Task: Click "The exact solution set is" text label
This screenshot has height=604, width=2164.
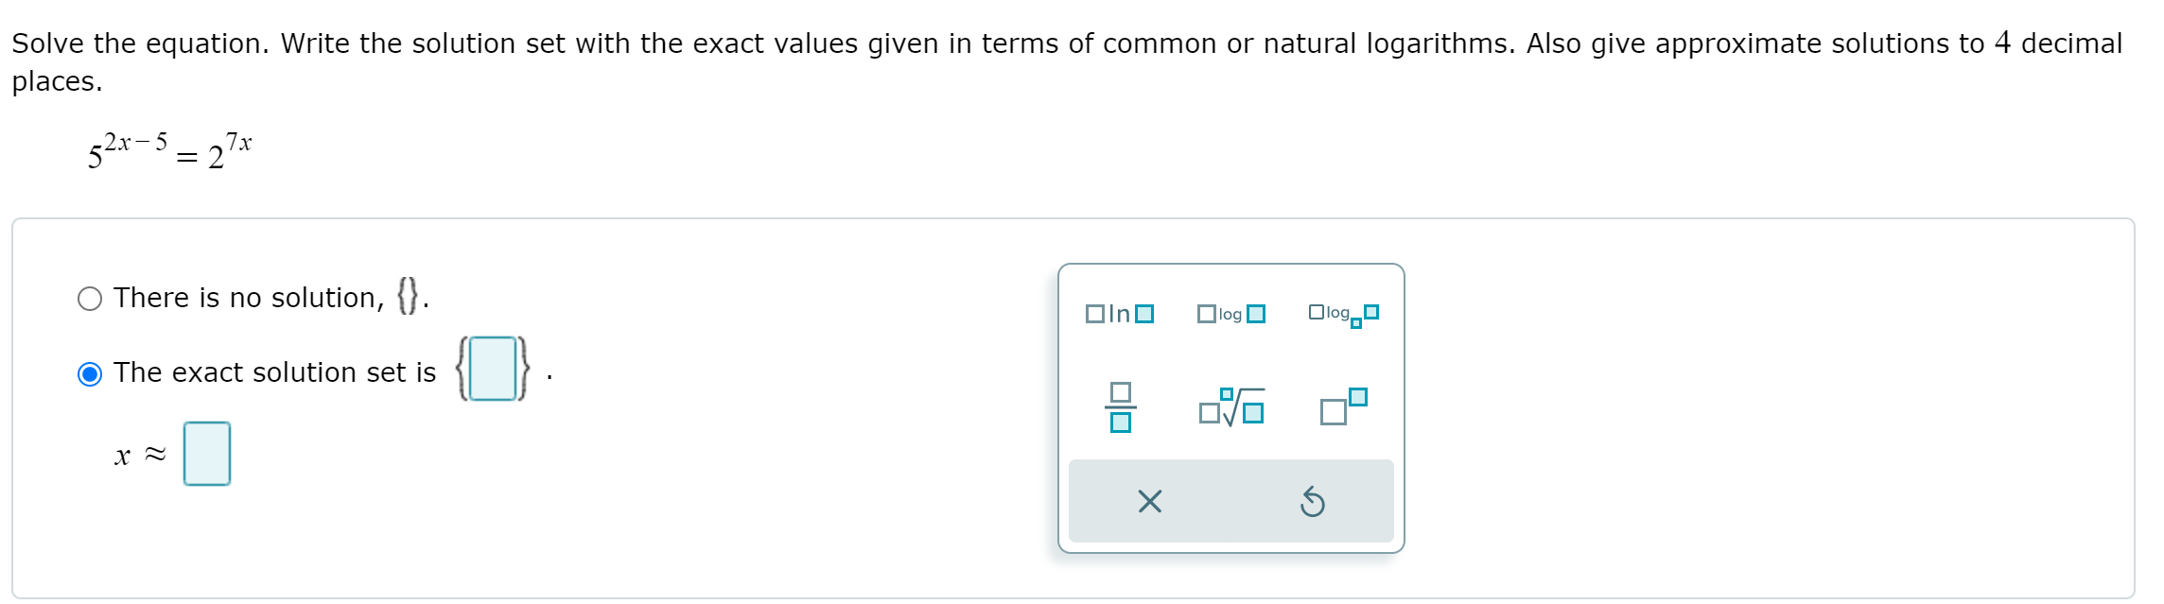Action: tap(273, 371)
